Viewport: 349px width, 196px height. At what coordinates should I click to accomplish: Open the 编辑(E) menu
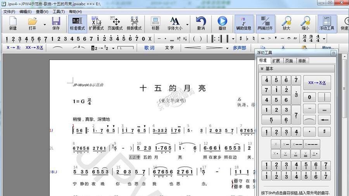25,12
